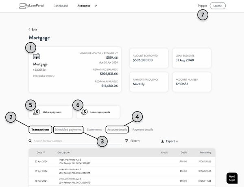Image resolution: width=244 pixels, height=187 pixels.
Task: Click the $519.46 minimum repayment amount
Action: point(112,58)
